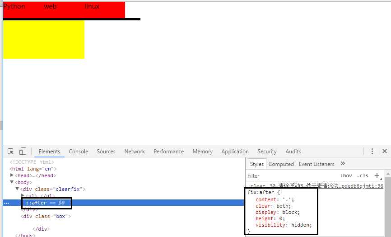Collapse the div clearfix node
The width and height of the screenshot is (391, 237).
17,189
